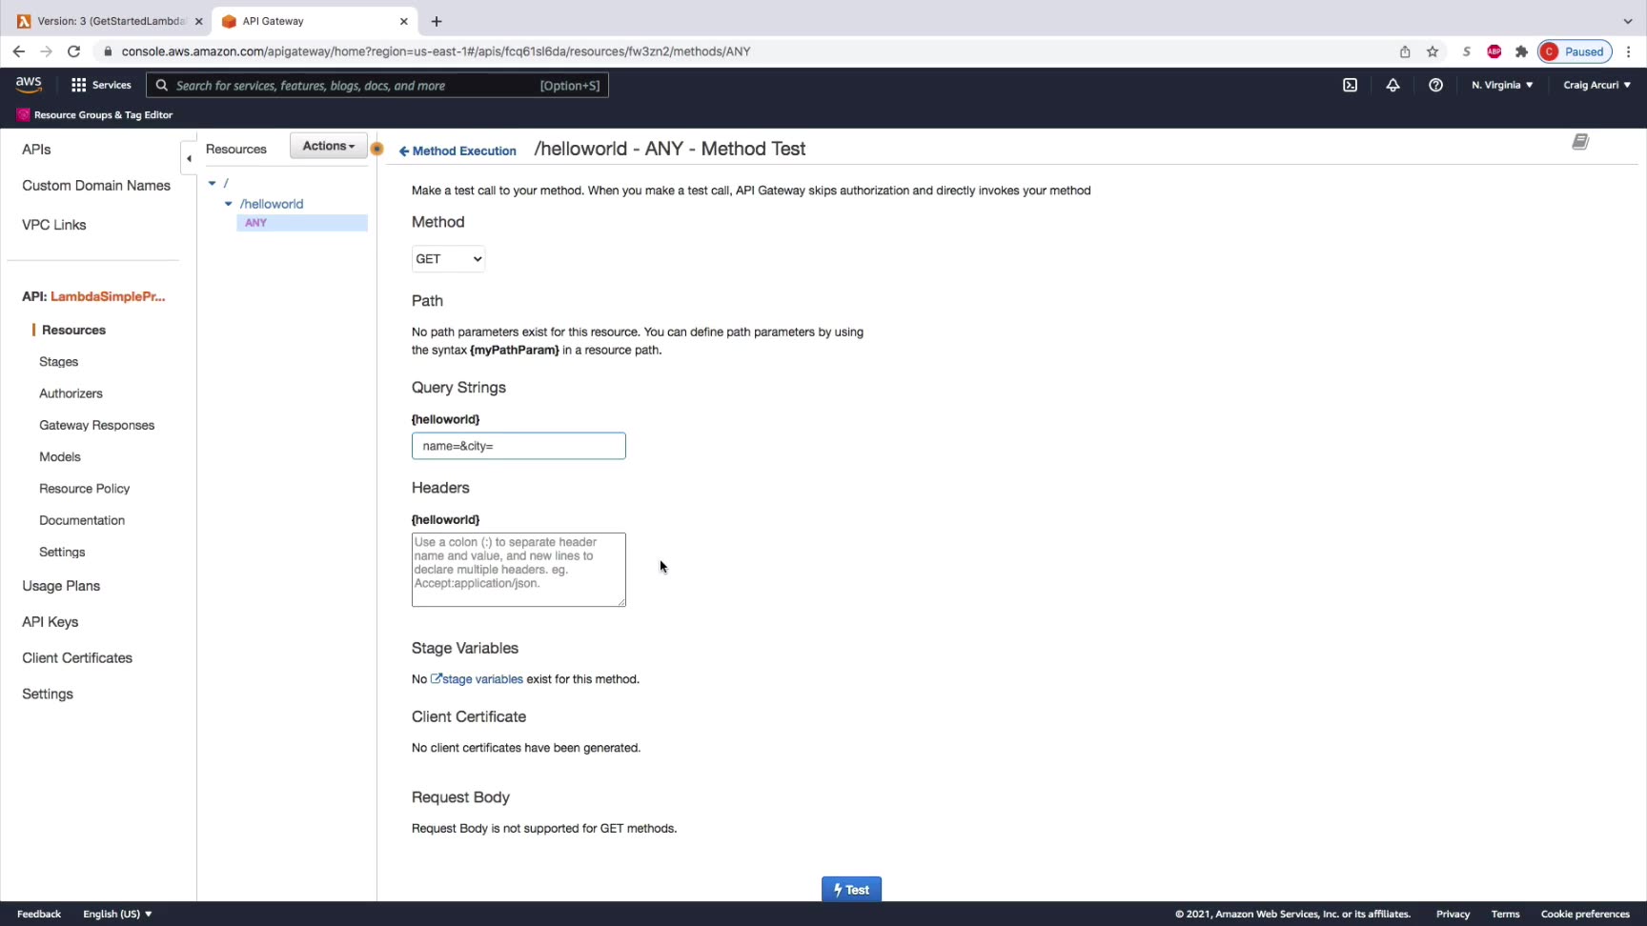The height and width of the screenshot is (926, 1647).
Task: Open the API-level Settings item
Action: pyautogui.click(x=62, y=553)
